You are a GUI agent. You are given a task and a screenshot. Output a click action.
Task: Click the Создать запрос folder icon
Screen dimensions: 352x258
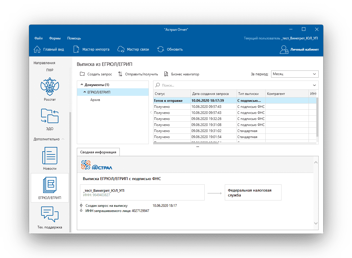[x=82, y=74]
